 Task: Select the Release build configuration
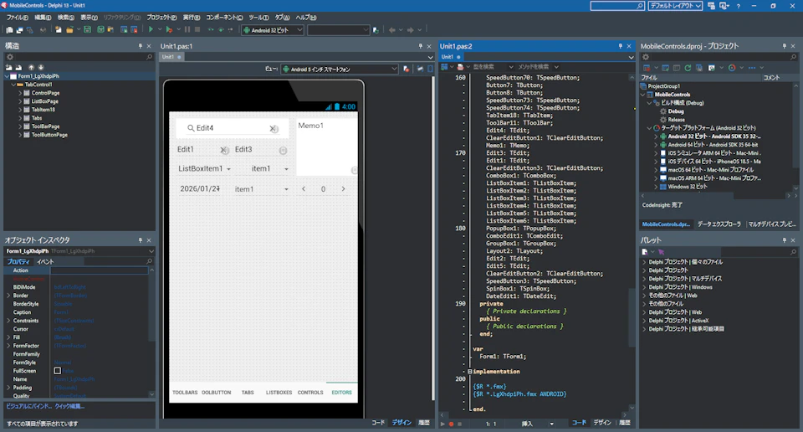[676, 120]
